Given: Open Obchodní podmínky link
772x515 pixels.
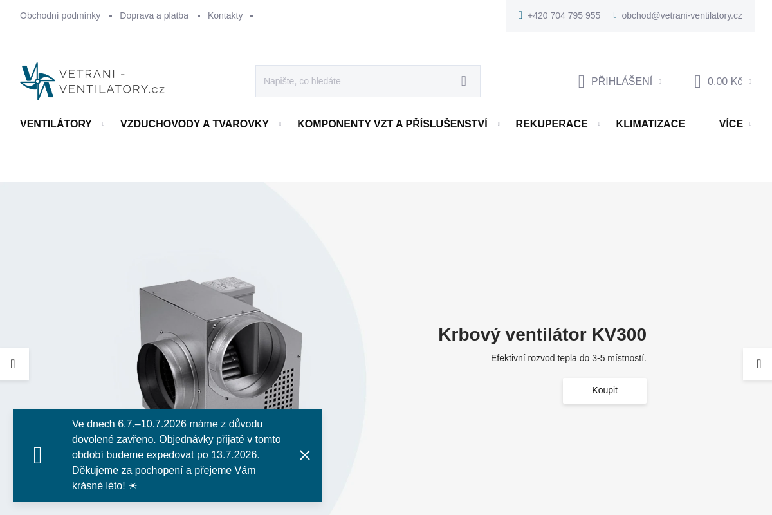Looking at the screenshot, I should (x=60, y=15).
